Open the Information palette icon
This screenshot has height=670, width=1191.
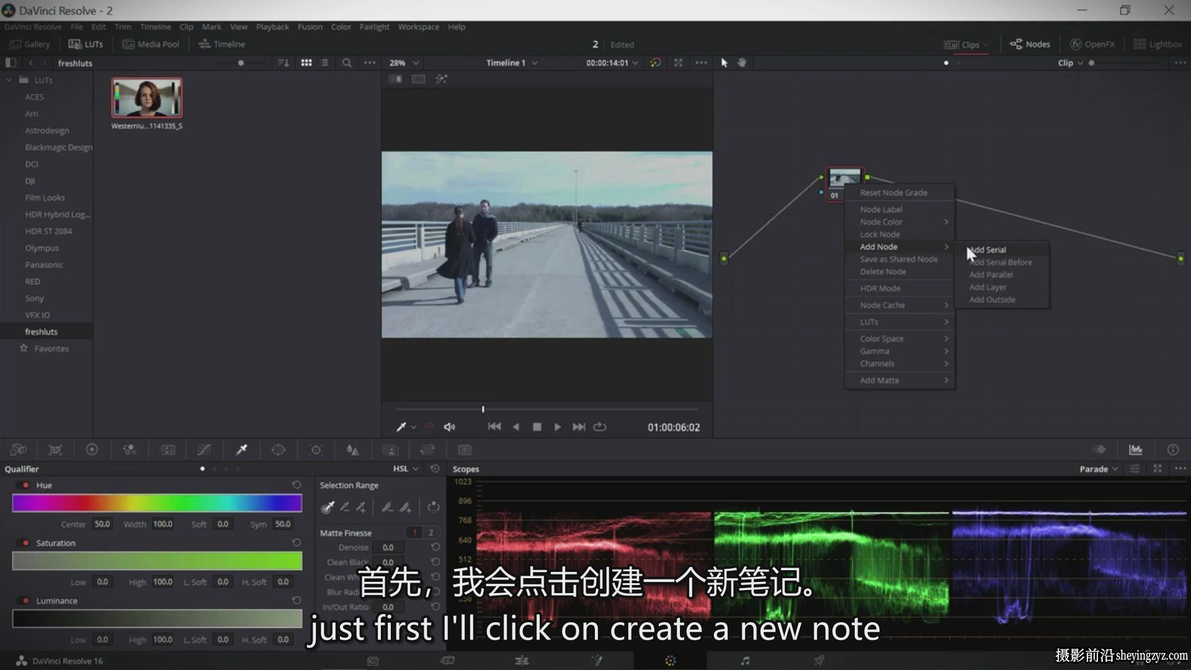coord(1173,450)
